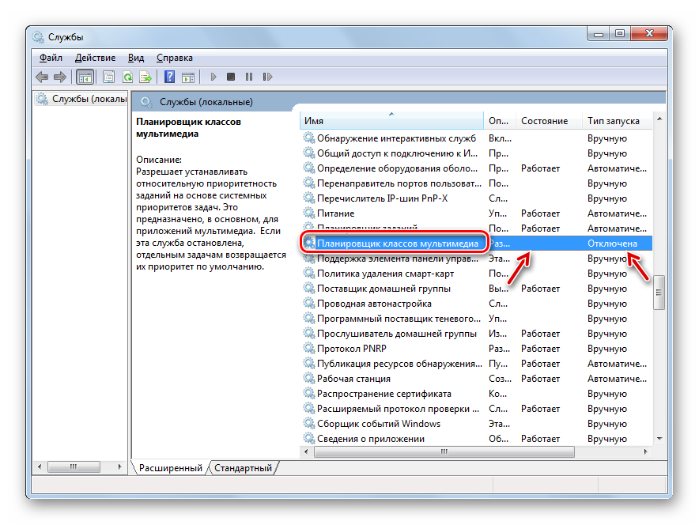Minimize the Службы window
Viewport: 699px width, 525px height.
[x=599, y=33]
